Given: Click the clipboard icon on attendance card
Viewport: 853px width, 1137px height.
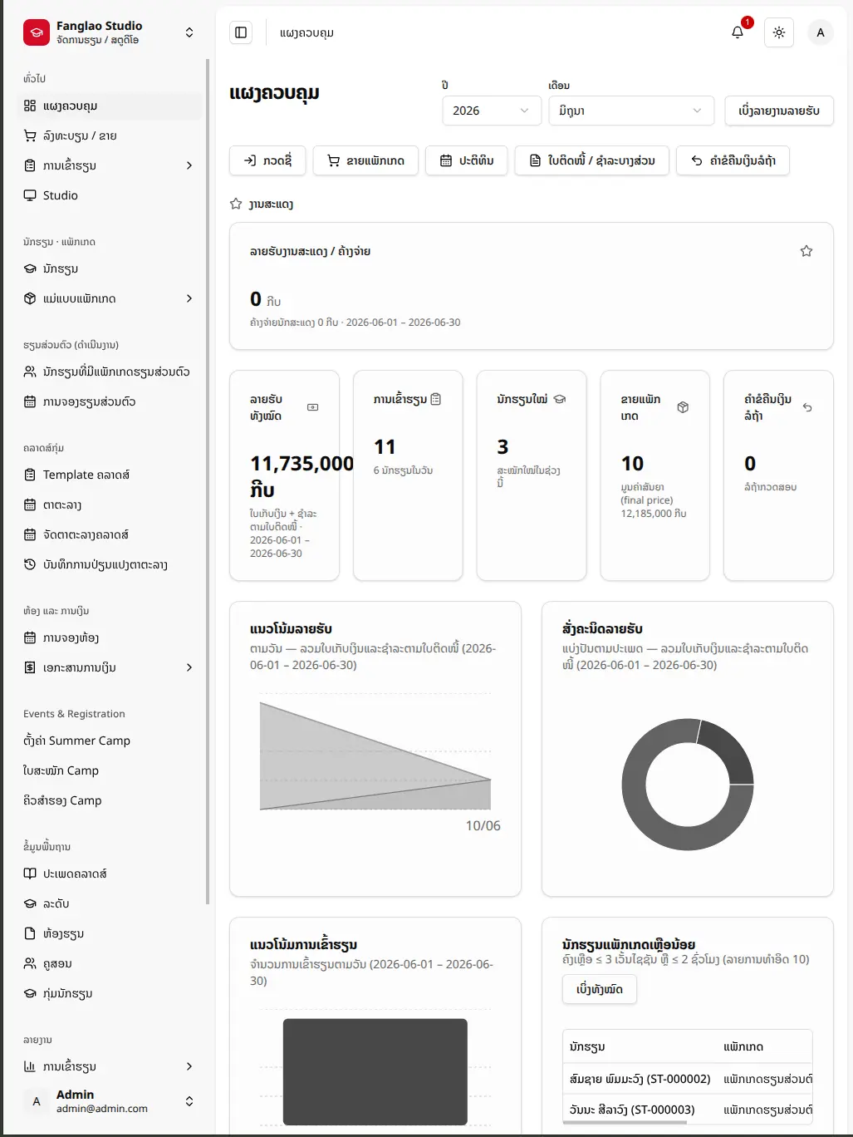Looking at the screenshot, I should click(436, 399).
